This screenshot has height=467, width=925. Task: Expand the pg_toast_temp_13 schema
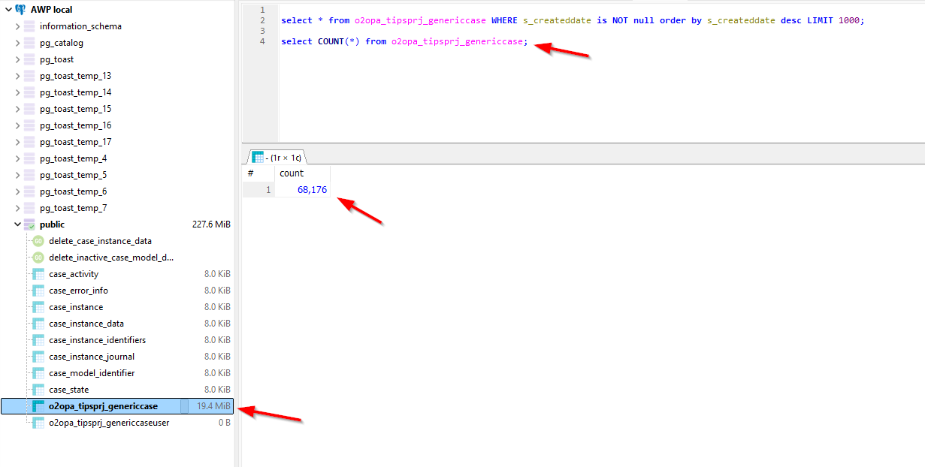[17, 76]
